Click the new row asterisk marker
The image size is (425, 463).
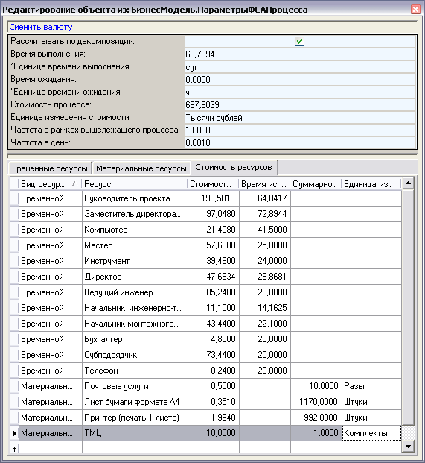click(14, 449)
